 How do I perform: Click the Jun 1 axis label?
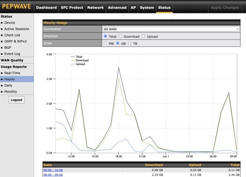click(x=166, y=156)
